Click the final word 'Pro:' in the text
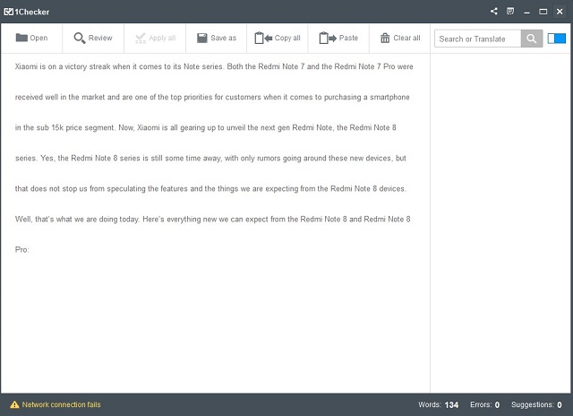The image size is (573, 416). 21,250
